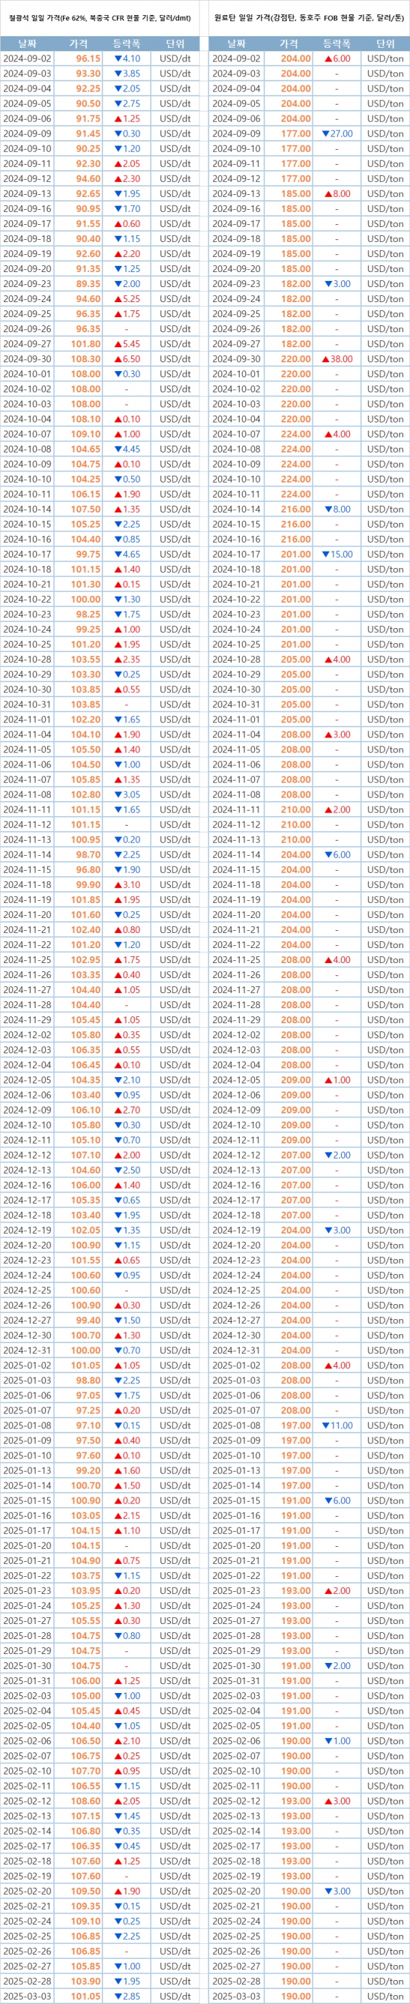Click coking coal change ▼6.00 on 2025-01-15

tap(337, 1501)
